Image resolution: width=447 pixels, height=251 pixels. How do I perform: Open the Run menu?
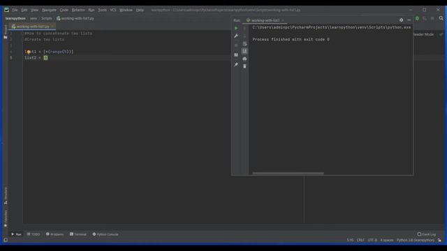pos(91,10)
